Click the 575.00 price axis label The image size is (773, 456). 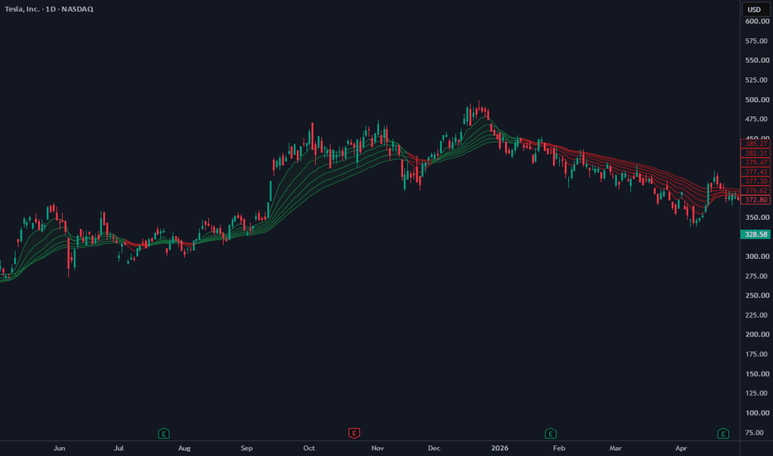click(756, 41)
